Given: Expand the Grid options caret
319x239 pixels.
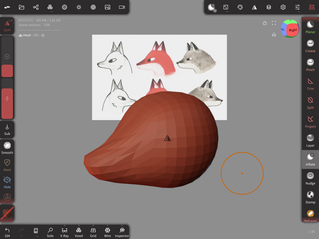Looking at the screenshot, I should tap(93, 226).
